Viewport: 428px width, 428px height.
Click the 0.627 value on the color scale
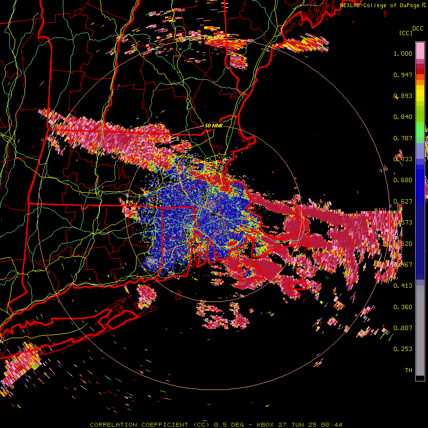pyautogui.click(x=403, y=202)
